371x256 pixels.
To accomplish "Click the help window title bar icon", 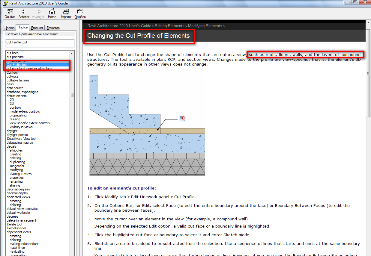I will (5, 3).
